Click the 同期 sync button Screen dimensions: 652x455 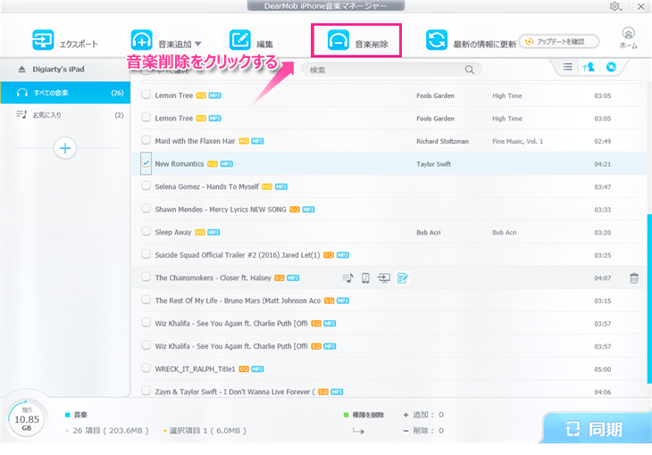coord(598,428)
